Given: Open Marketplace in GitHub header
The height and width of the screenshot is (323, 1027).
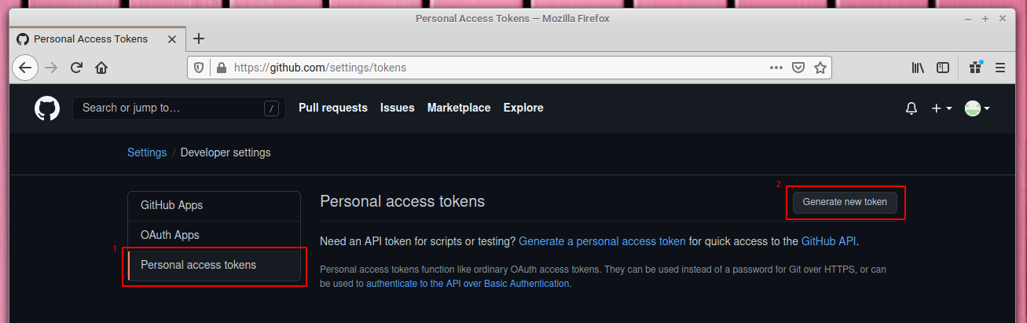Looking at the screenshot, I should [459, 108].
